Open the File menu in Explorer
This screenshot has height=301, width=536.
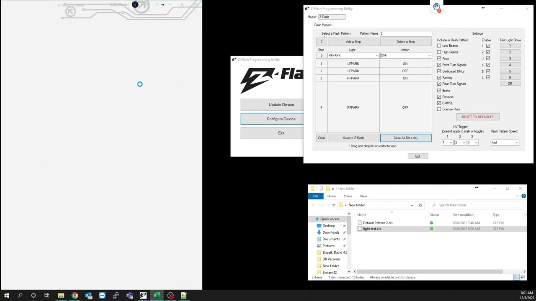[x=316, y=196]
